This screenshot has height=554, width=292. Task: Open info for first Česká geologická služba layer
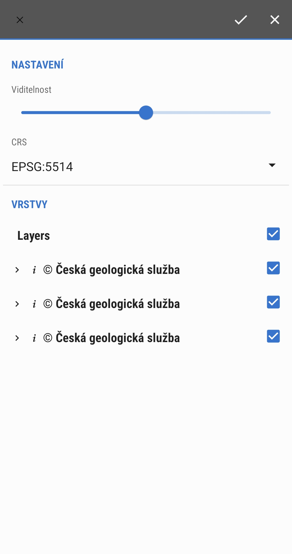pos(34,270)
